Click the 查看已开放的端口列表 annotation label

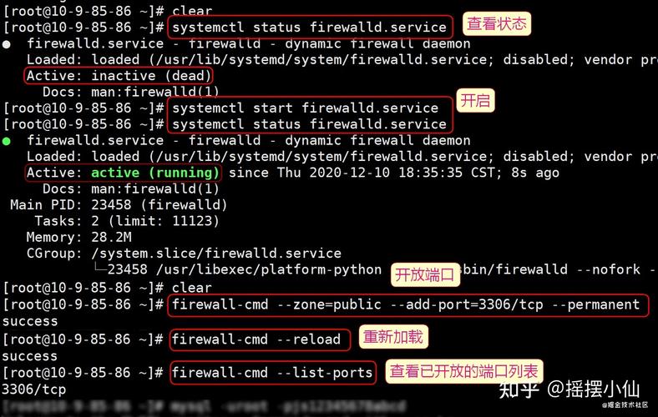coord(464,371)
